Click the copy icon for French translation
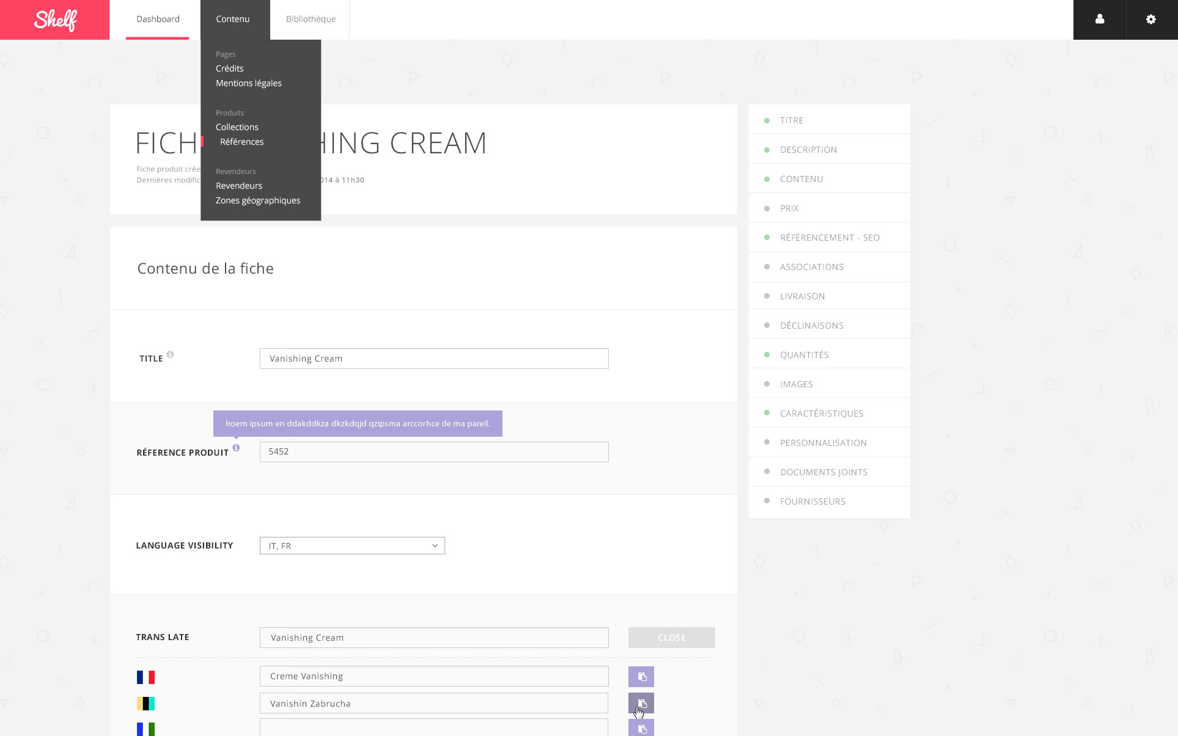 [x=642, y=676]
